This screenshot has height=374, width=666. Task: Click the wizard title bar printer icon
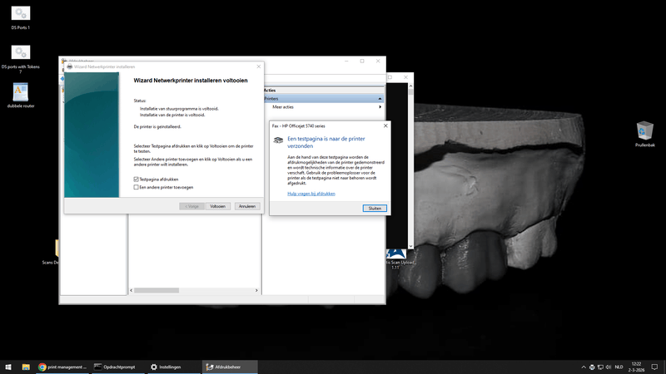70,66
